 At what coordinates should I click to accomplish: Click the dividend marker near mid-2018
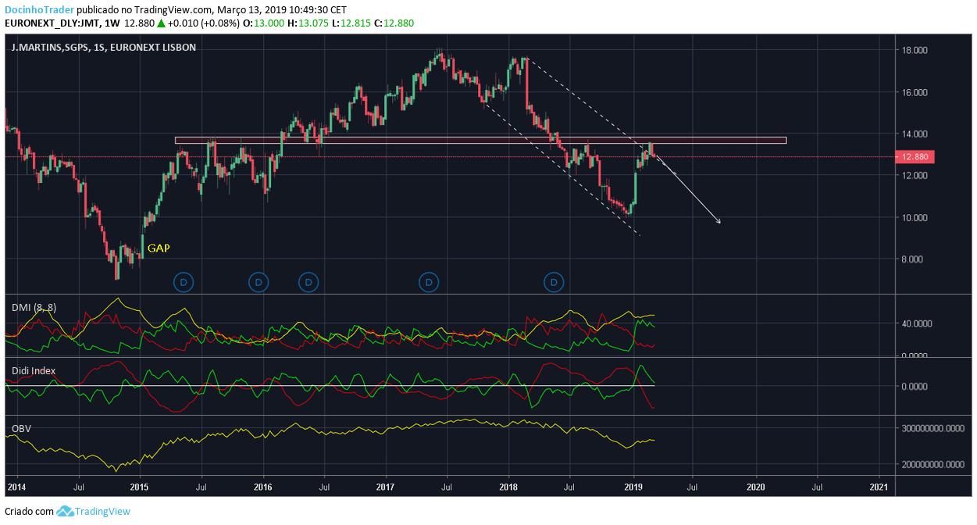click(x=554, y=281)
